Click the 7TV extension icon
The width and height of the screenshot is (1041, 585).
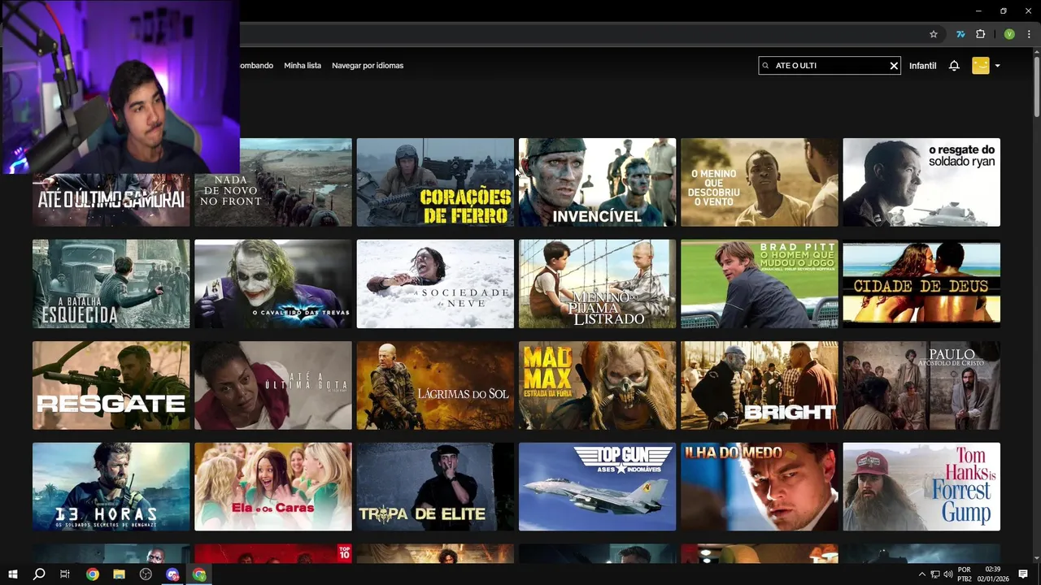[960, 34]
